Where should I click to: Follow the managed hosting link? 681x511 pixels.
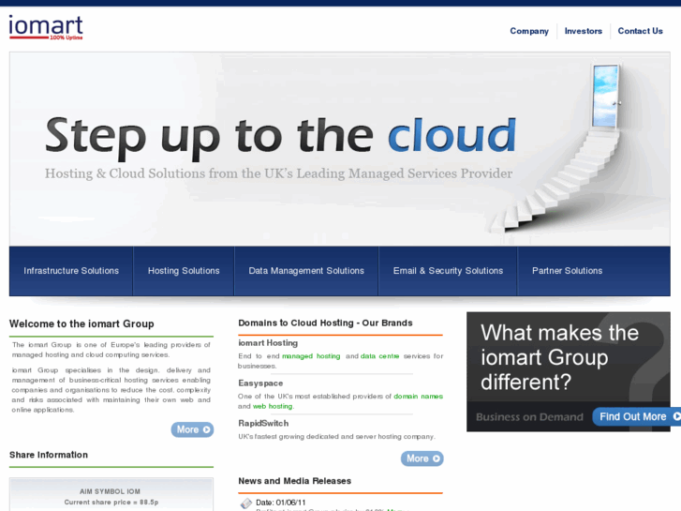click(x=311, y=356)
